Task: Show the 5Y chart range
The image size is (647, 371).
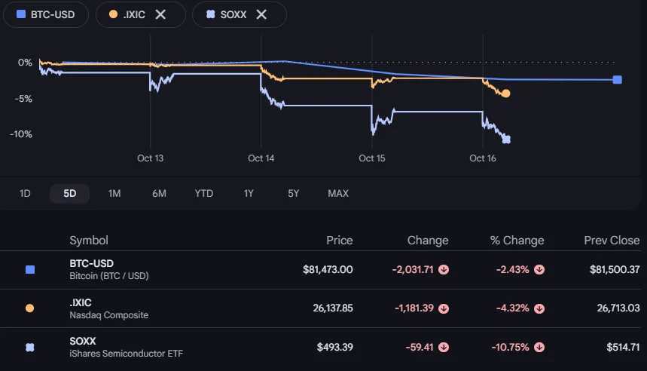Action: point(294,193)
